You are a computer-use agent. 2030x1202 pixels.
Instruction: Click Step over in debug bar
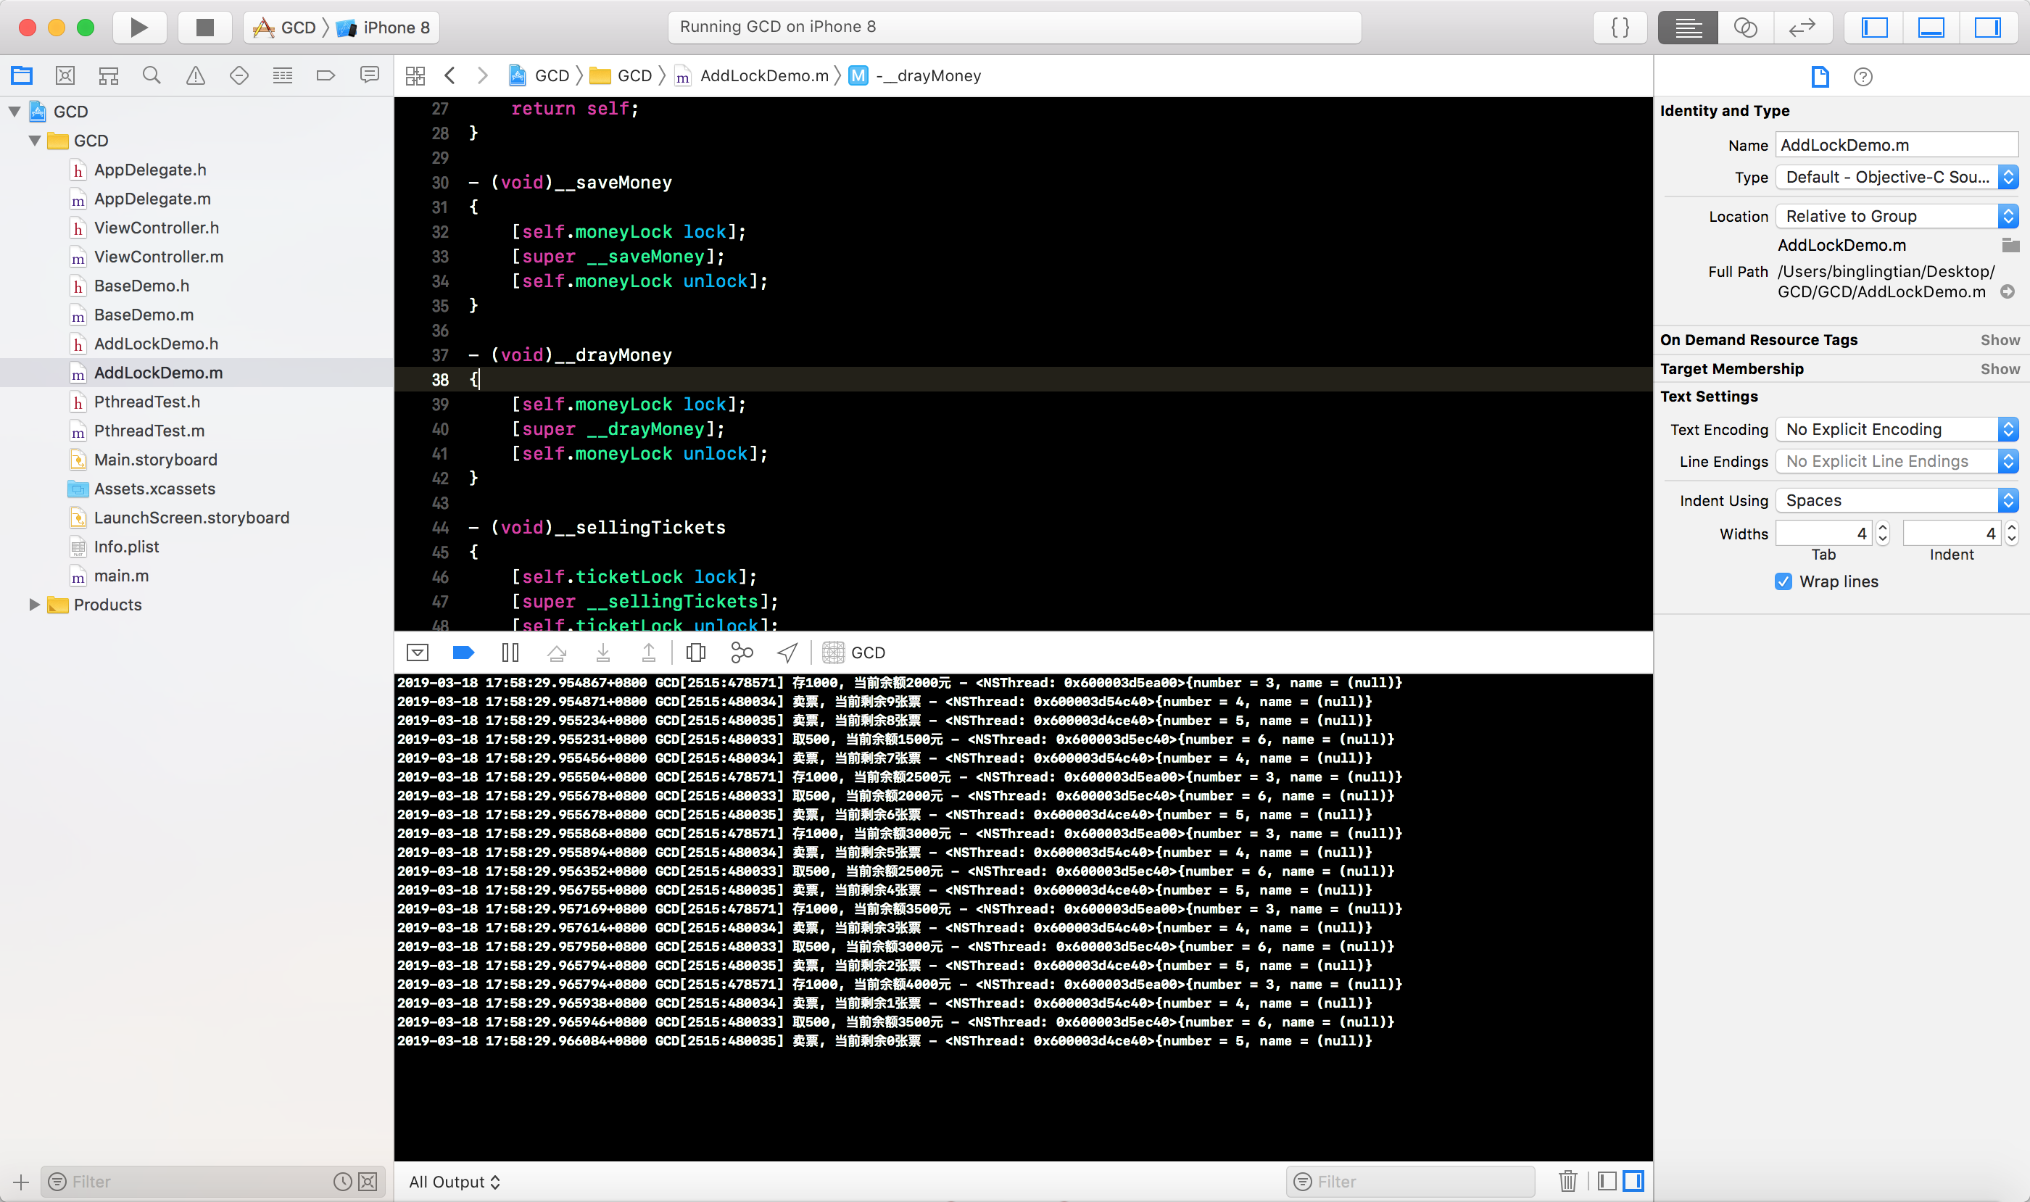[557, 653]
